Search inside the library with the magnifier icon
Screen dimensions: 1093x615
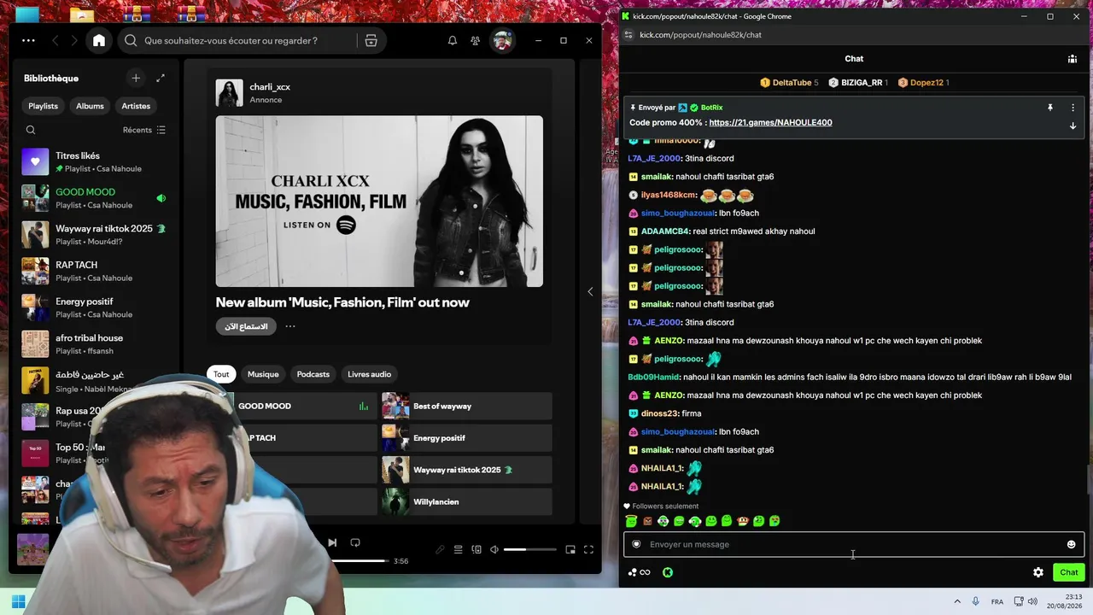pyautogui.click(x=31, y=130)
